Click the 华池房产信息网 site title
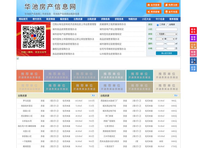 pyautogui.click(x=50, y=7)
